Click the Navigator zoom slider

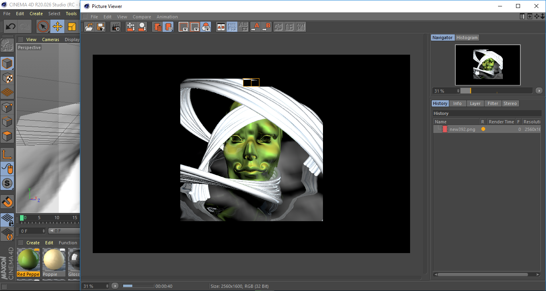pyautogui.click(x=496, y=91)
